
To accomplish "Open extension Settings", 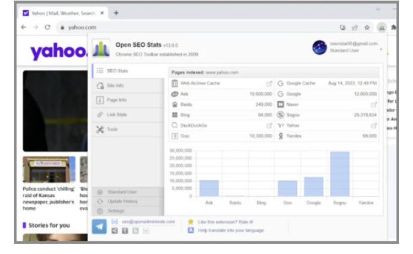I will pyautogui.click(x=128, y=211).
